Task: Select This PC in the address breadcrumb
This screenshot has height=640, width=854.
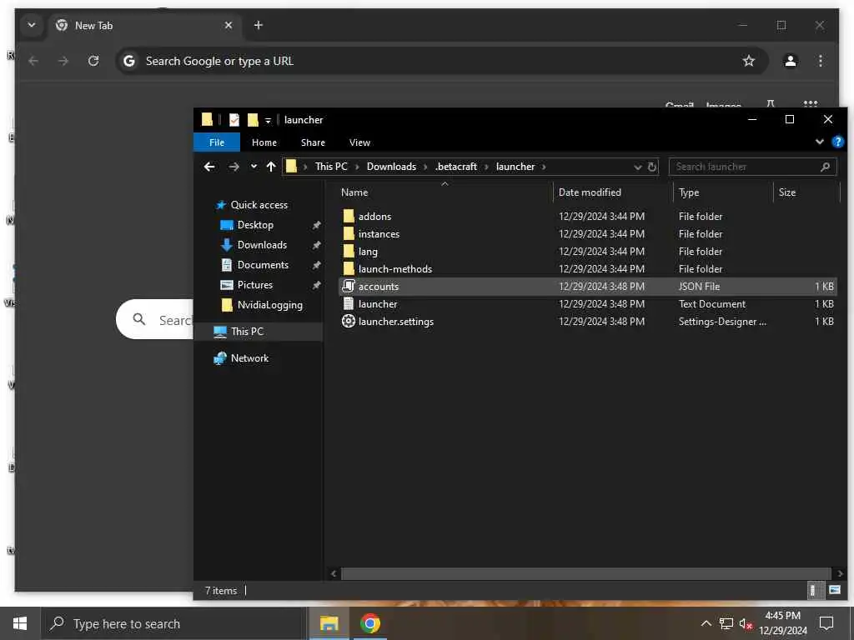Action: pos(331,167)
